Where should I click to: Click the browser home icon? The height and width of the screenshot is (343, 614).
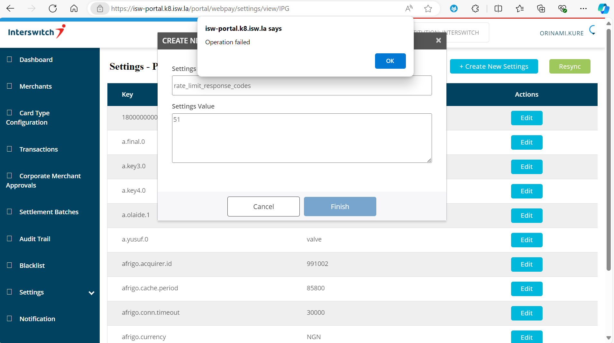click(74, 9)
